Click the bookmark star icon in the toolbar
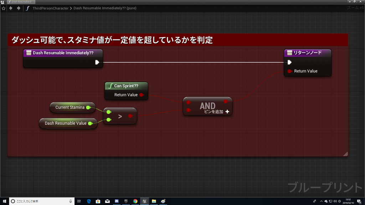Viewport: 365px width, 205px height. click(4, 8)
